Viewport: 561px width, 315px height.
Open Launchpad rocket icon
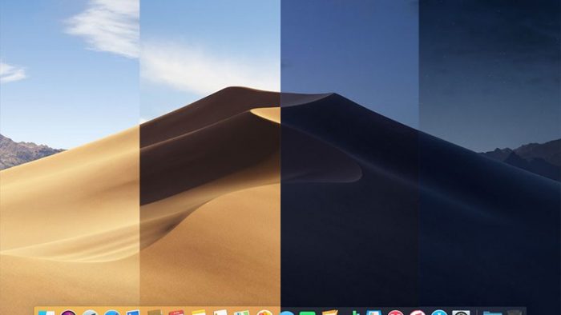pos(90,313)
